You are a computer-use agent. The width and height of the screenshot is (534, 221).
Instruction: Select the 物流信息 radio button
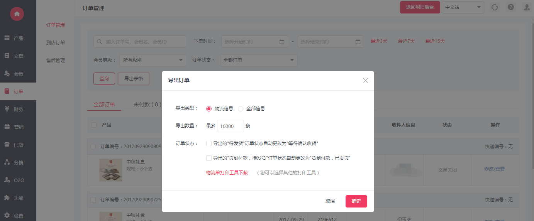[209, 109]
